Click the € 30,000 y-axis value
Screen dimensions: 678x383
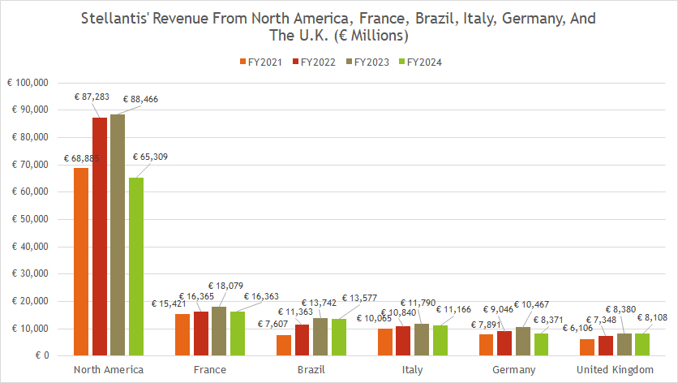click(30, 274)
